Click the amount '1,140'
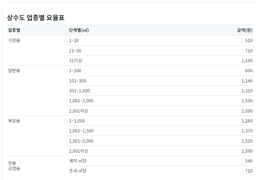 tap(247, 81)
